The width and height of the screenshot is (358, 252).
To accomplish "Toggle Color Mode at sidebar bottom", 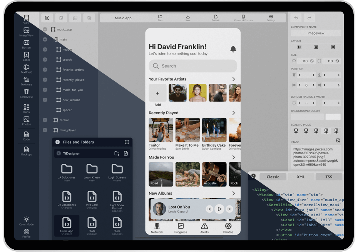I will pyautogui.click(x=26, y=221).
